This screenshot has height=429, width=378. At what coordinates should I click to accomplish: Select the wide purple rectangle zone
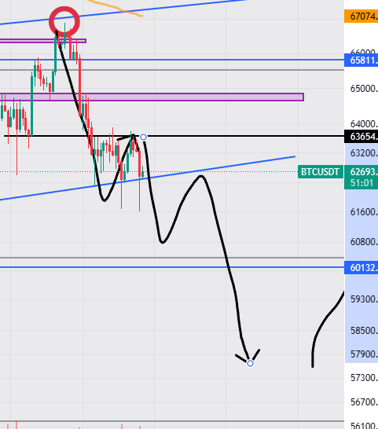pos(152,97)
